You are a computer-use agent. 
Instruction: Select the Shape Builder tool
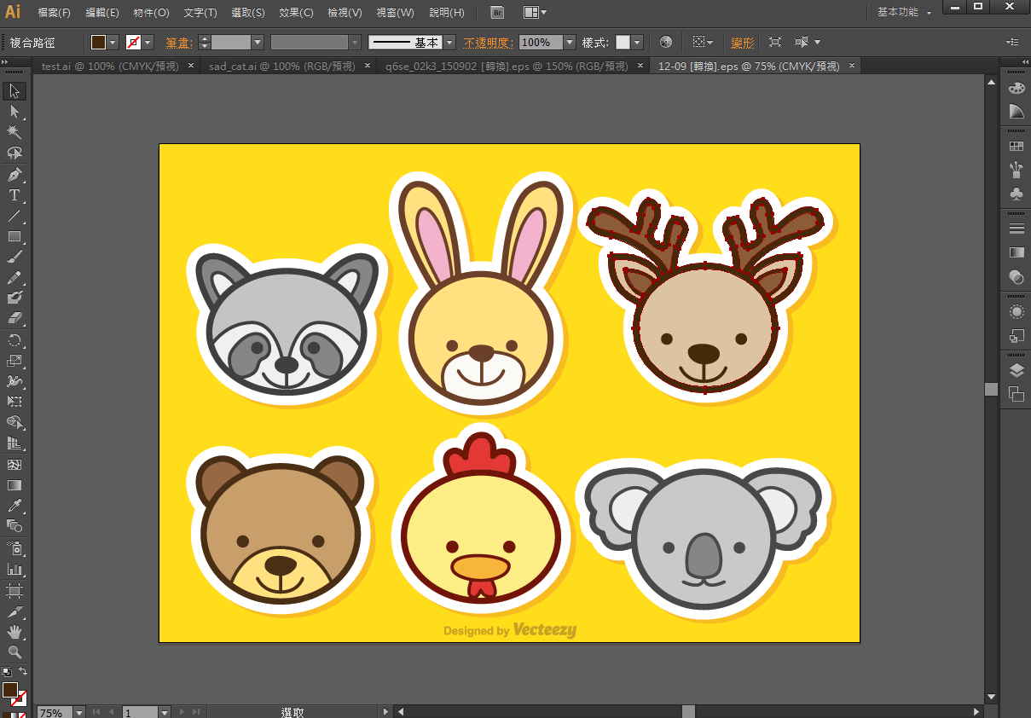click(14, 422)
